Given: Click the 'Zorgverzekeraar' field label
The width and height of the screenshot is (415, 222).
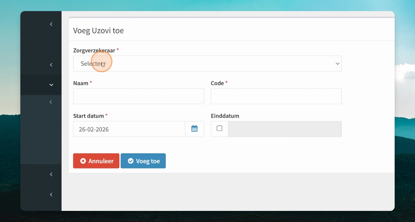Looking at the screenshot, I should [x=94, y=50].
